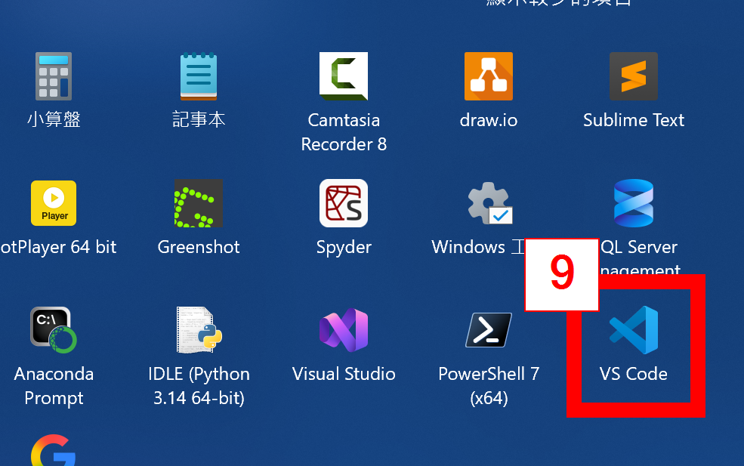
Task: Click the Google G icon
Action: [x=53, y=450]
